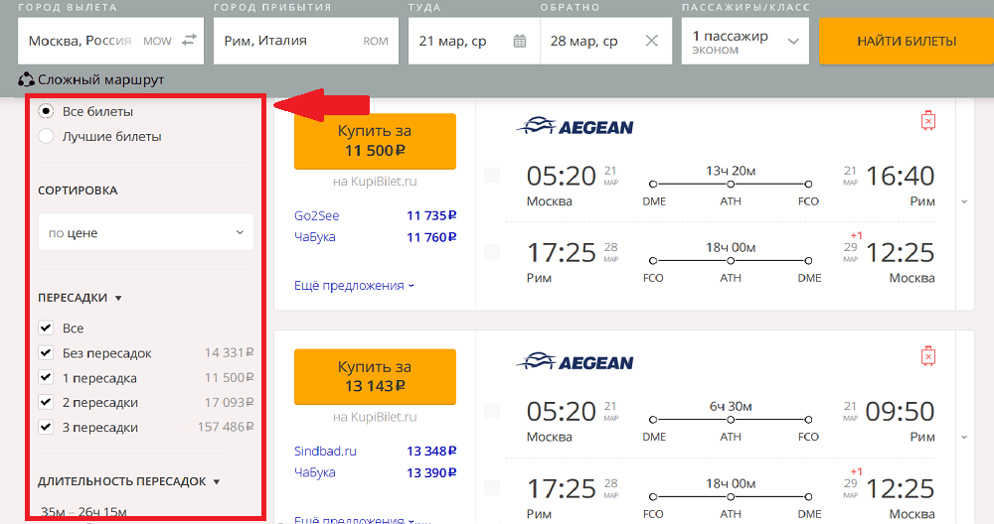Click no-baggage icon on second Aegean ticket
The width and height of the screenshot is (994, 524).
pos(928,355)
